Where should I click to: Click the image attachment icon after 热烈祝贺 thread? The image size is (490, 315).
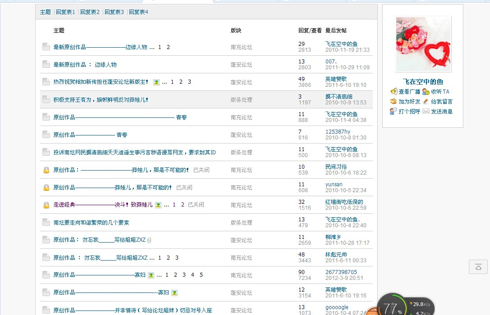(x=156, y=82)
